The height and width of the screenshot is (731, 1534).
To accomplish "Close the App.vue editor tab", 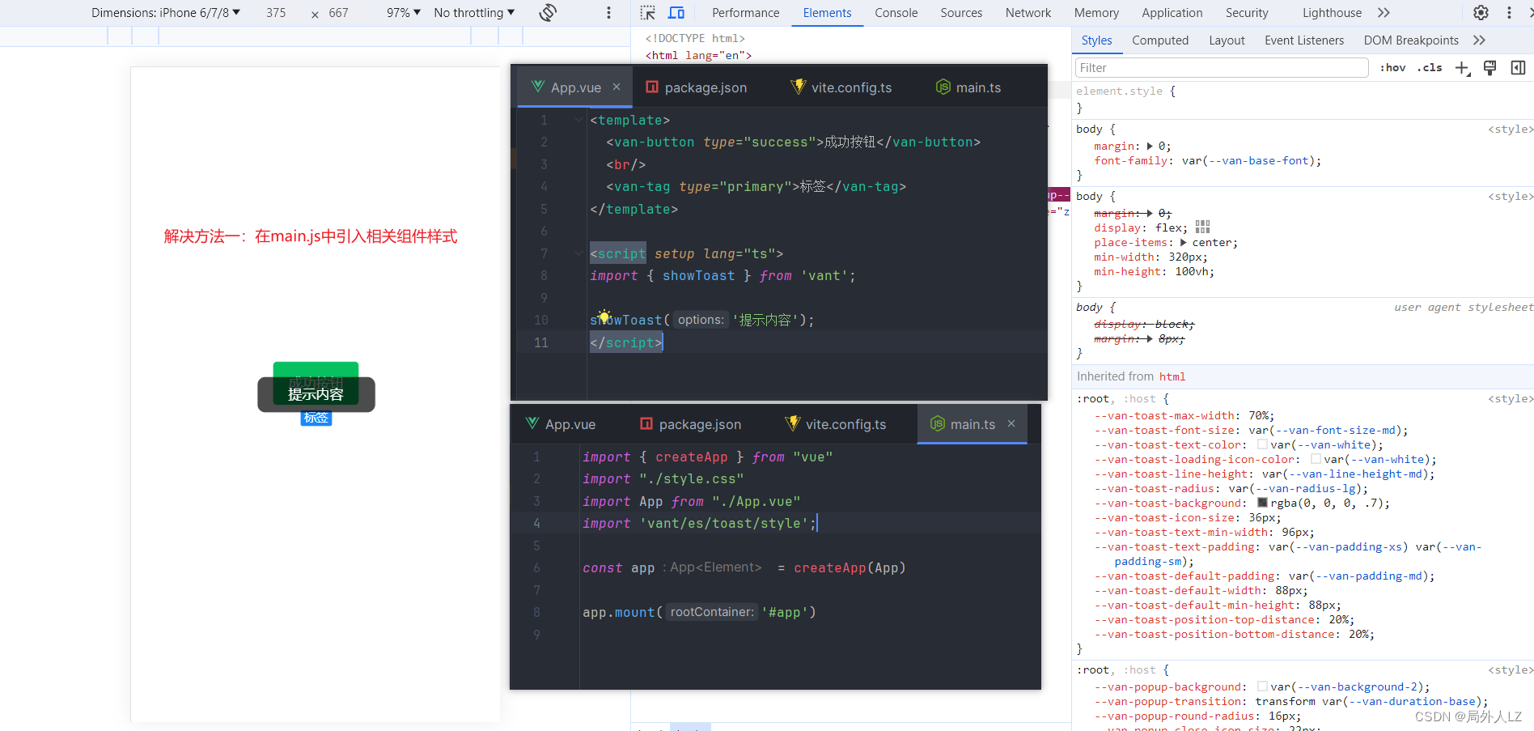I will tap(617, 87).
